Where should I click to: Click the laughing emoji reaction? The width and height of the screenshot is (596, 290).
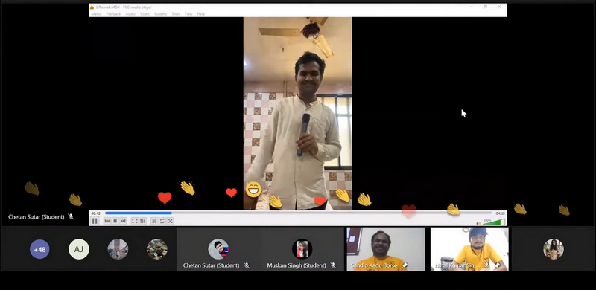tap(253, 190)
